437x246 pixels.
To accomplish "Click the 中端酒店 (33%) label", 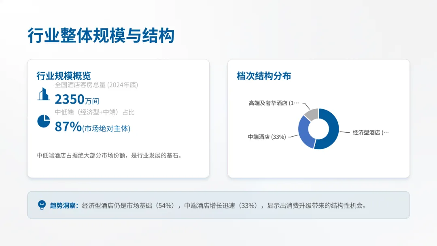I will [266, 137].
